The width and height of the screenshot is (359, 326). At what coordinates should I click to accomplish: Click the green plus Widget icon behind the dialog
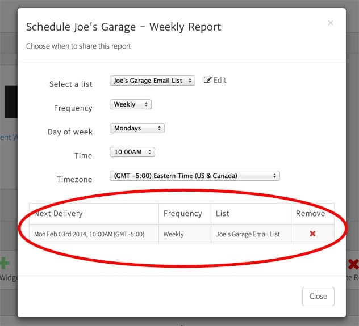click(5, 263)
